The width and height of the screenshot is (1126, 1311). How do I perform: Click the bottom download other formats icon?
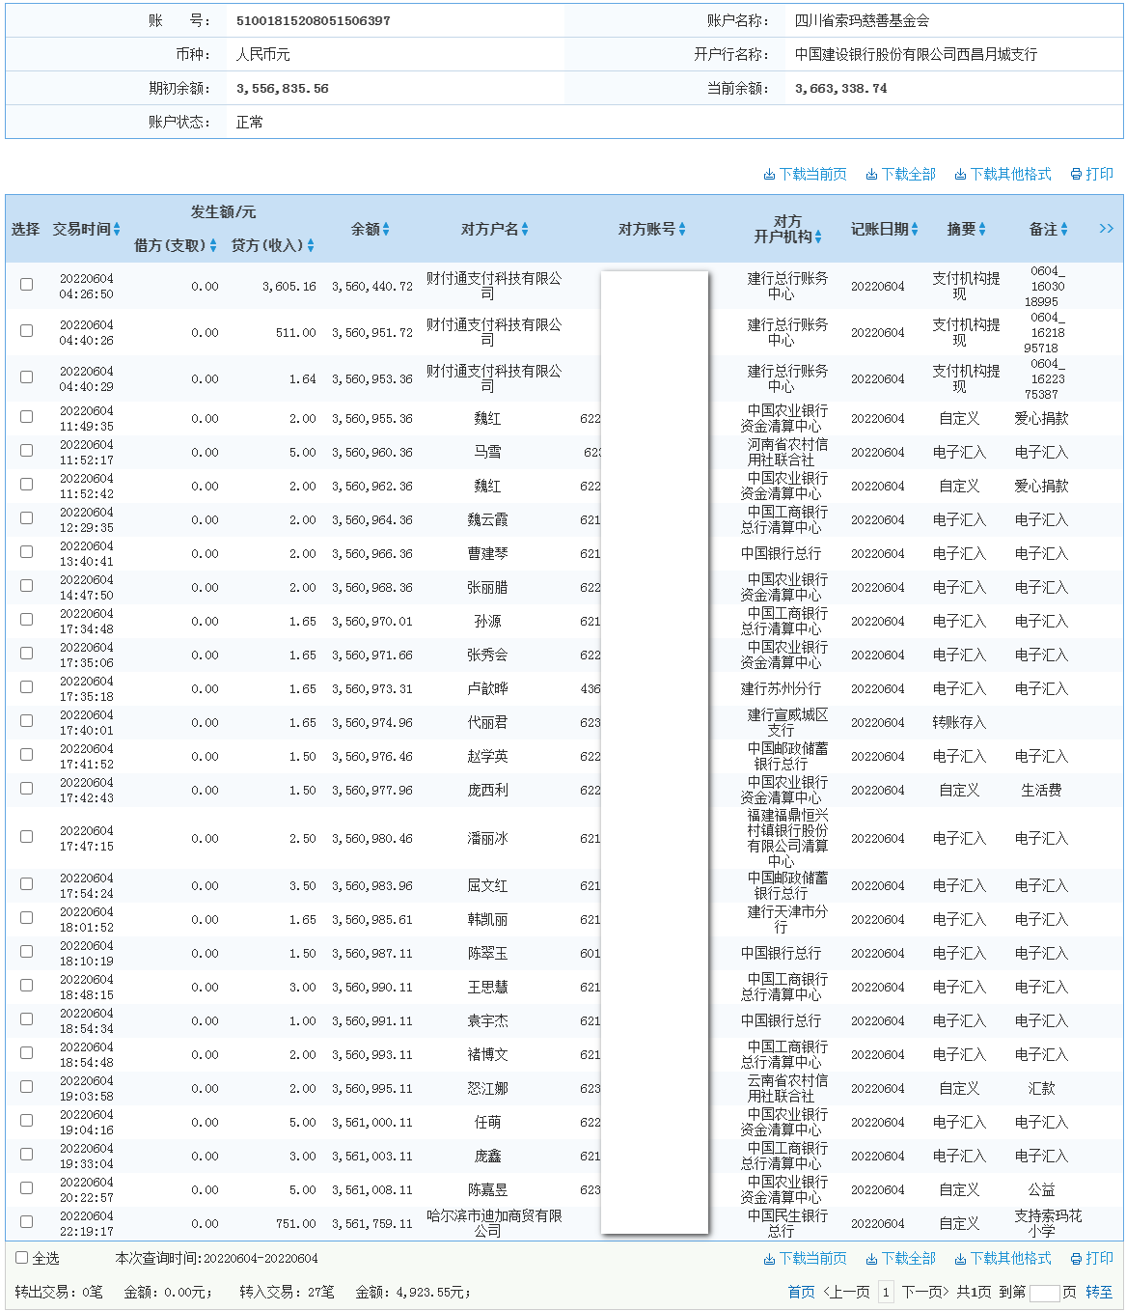tap(960, 1259)
